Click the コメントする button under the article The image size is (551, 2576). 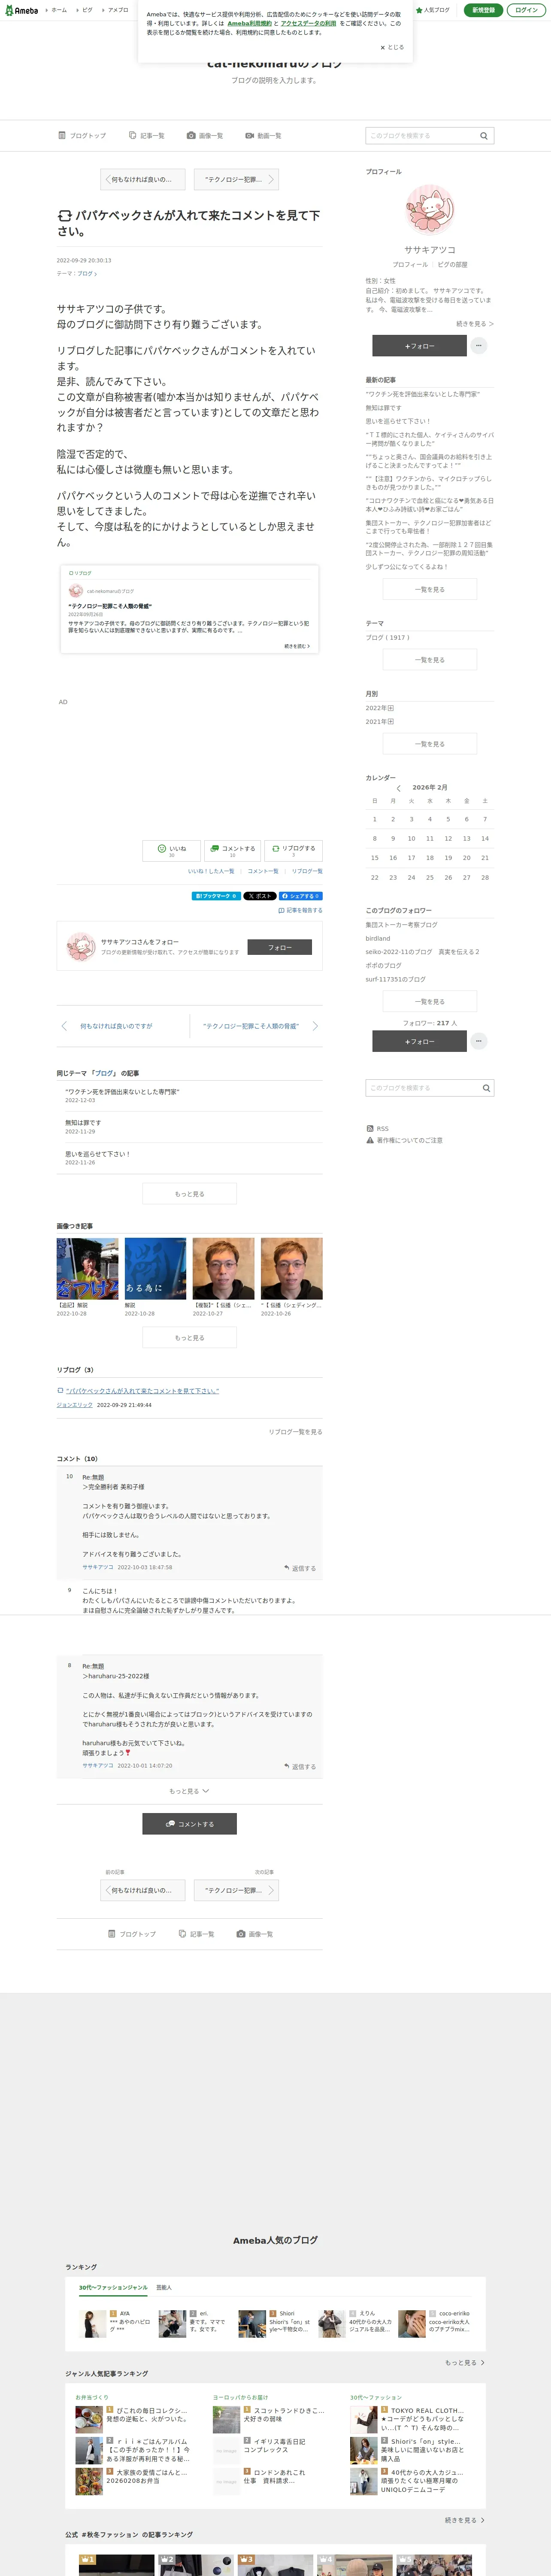tap(233, 850)
